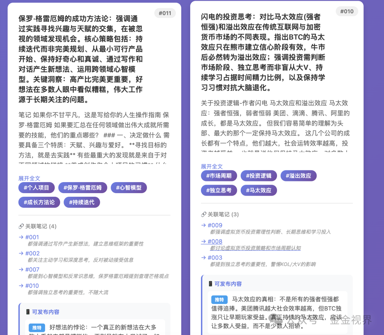This screenshot has height=335, width=384.
Task: Expand full text of note #010 via 展开全文
Action: (x=212, y=166)
